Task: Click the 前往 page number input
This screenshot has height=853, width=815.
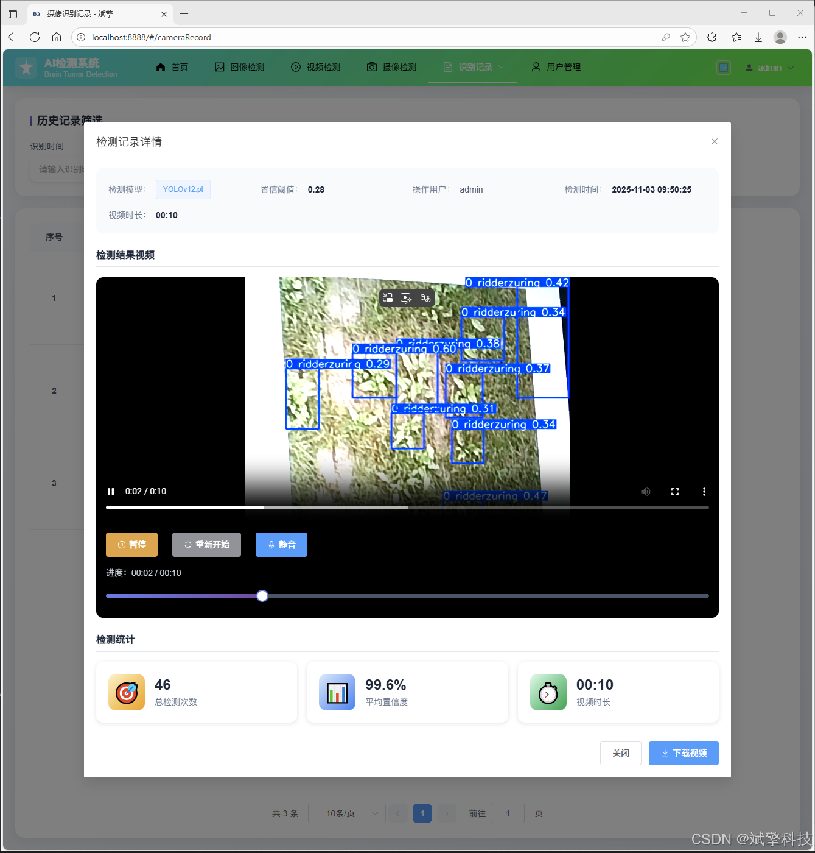Action: tap(508, 813)
